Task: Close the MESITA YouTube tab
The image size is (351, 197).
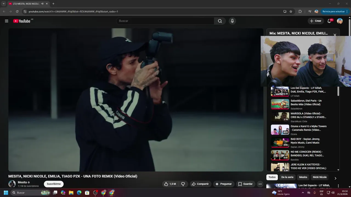Action: [x=47, y=4]
